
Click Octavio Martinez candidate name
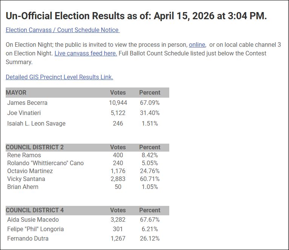tap(30, 171)
